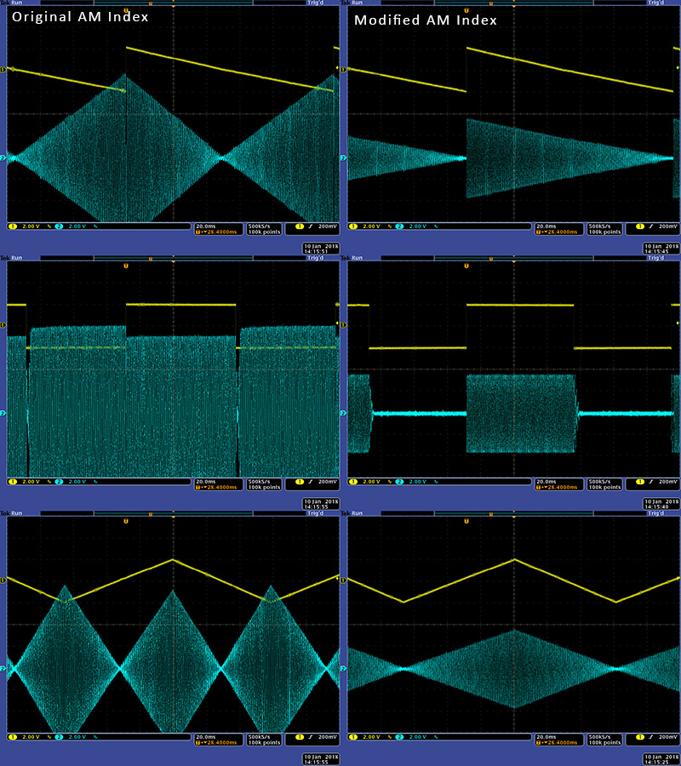The image size is (681, 766).
Task: Open the 20.0ms timebase readout in the original sawtooth panel
Action: (206, 225)
